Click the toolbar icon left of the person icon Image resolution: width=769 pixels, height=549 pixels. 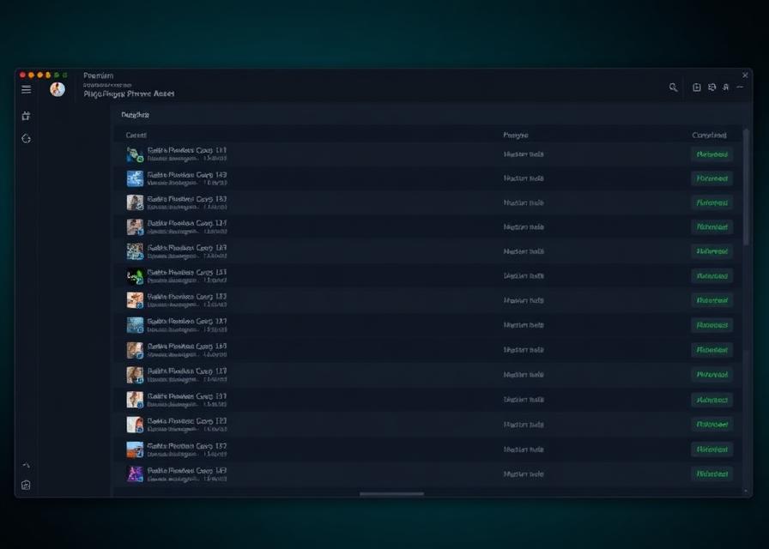coord(712,87)
